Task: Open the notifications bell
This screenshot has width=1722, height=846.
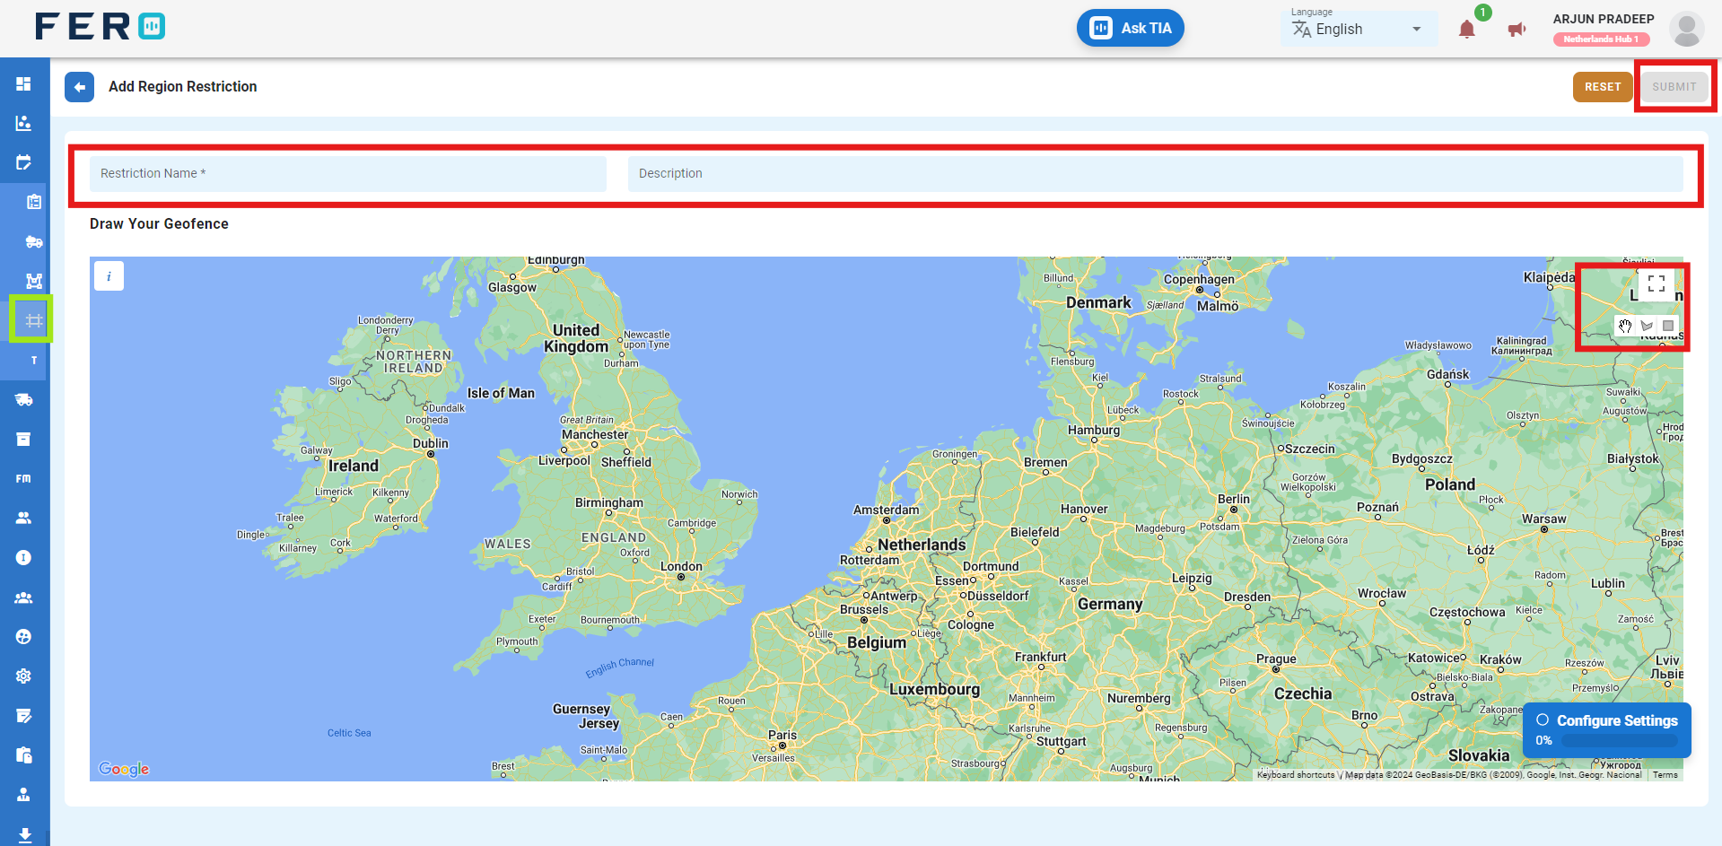Action: click(1467, 30)
